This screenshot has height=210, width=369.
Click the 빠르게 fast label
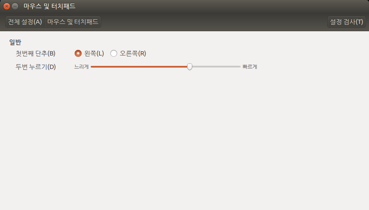tap(250, 67)
